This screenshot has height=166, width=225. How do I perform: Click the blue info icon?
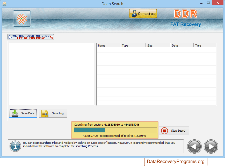point(15,146)
